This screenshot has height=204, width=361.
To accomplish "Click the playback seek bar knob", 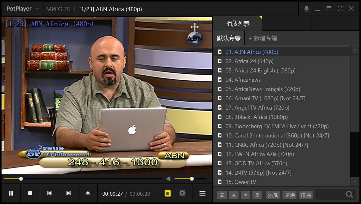I will pos(21,179).
